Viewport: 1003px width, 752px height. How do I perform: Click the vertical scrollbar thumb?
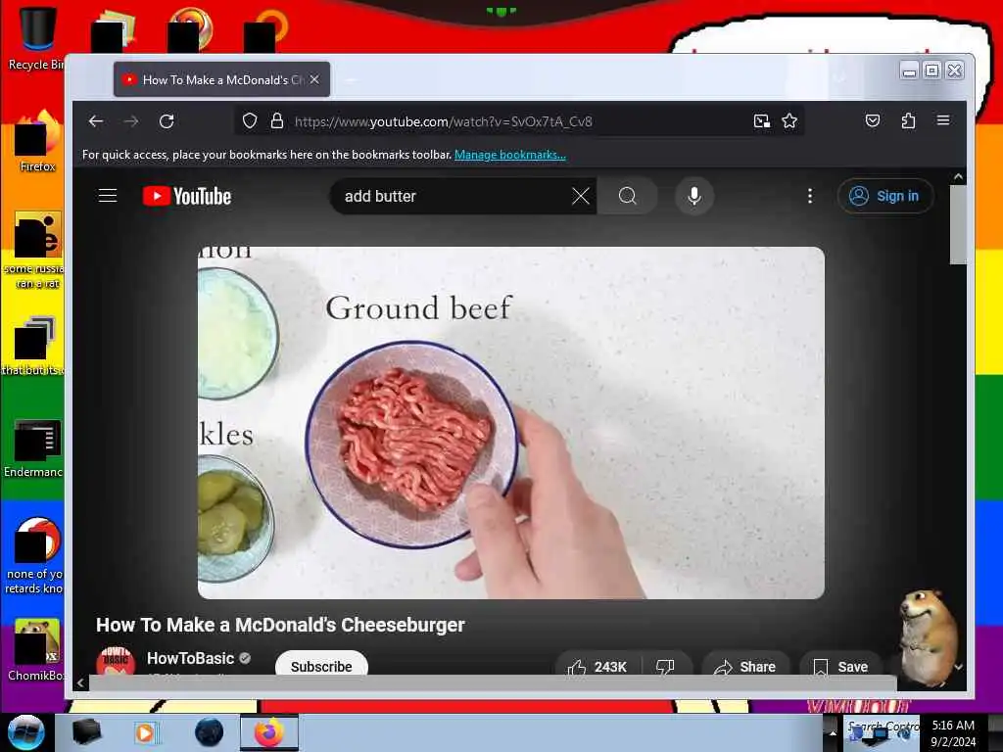958,224
